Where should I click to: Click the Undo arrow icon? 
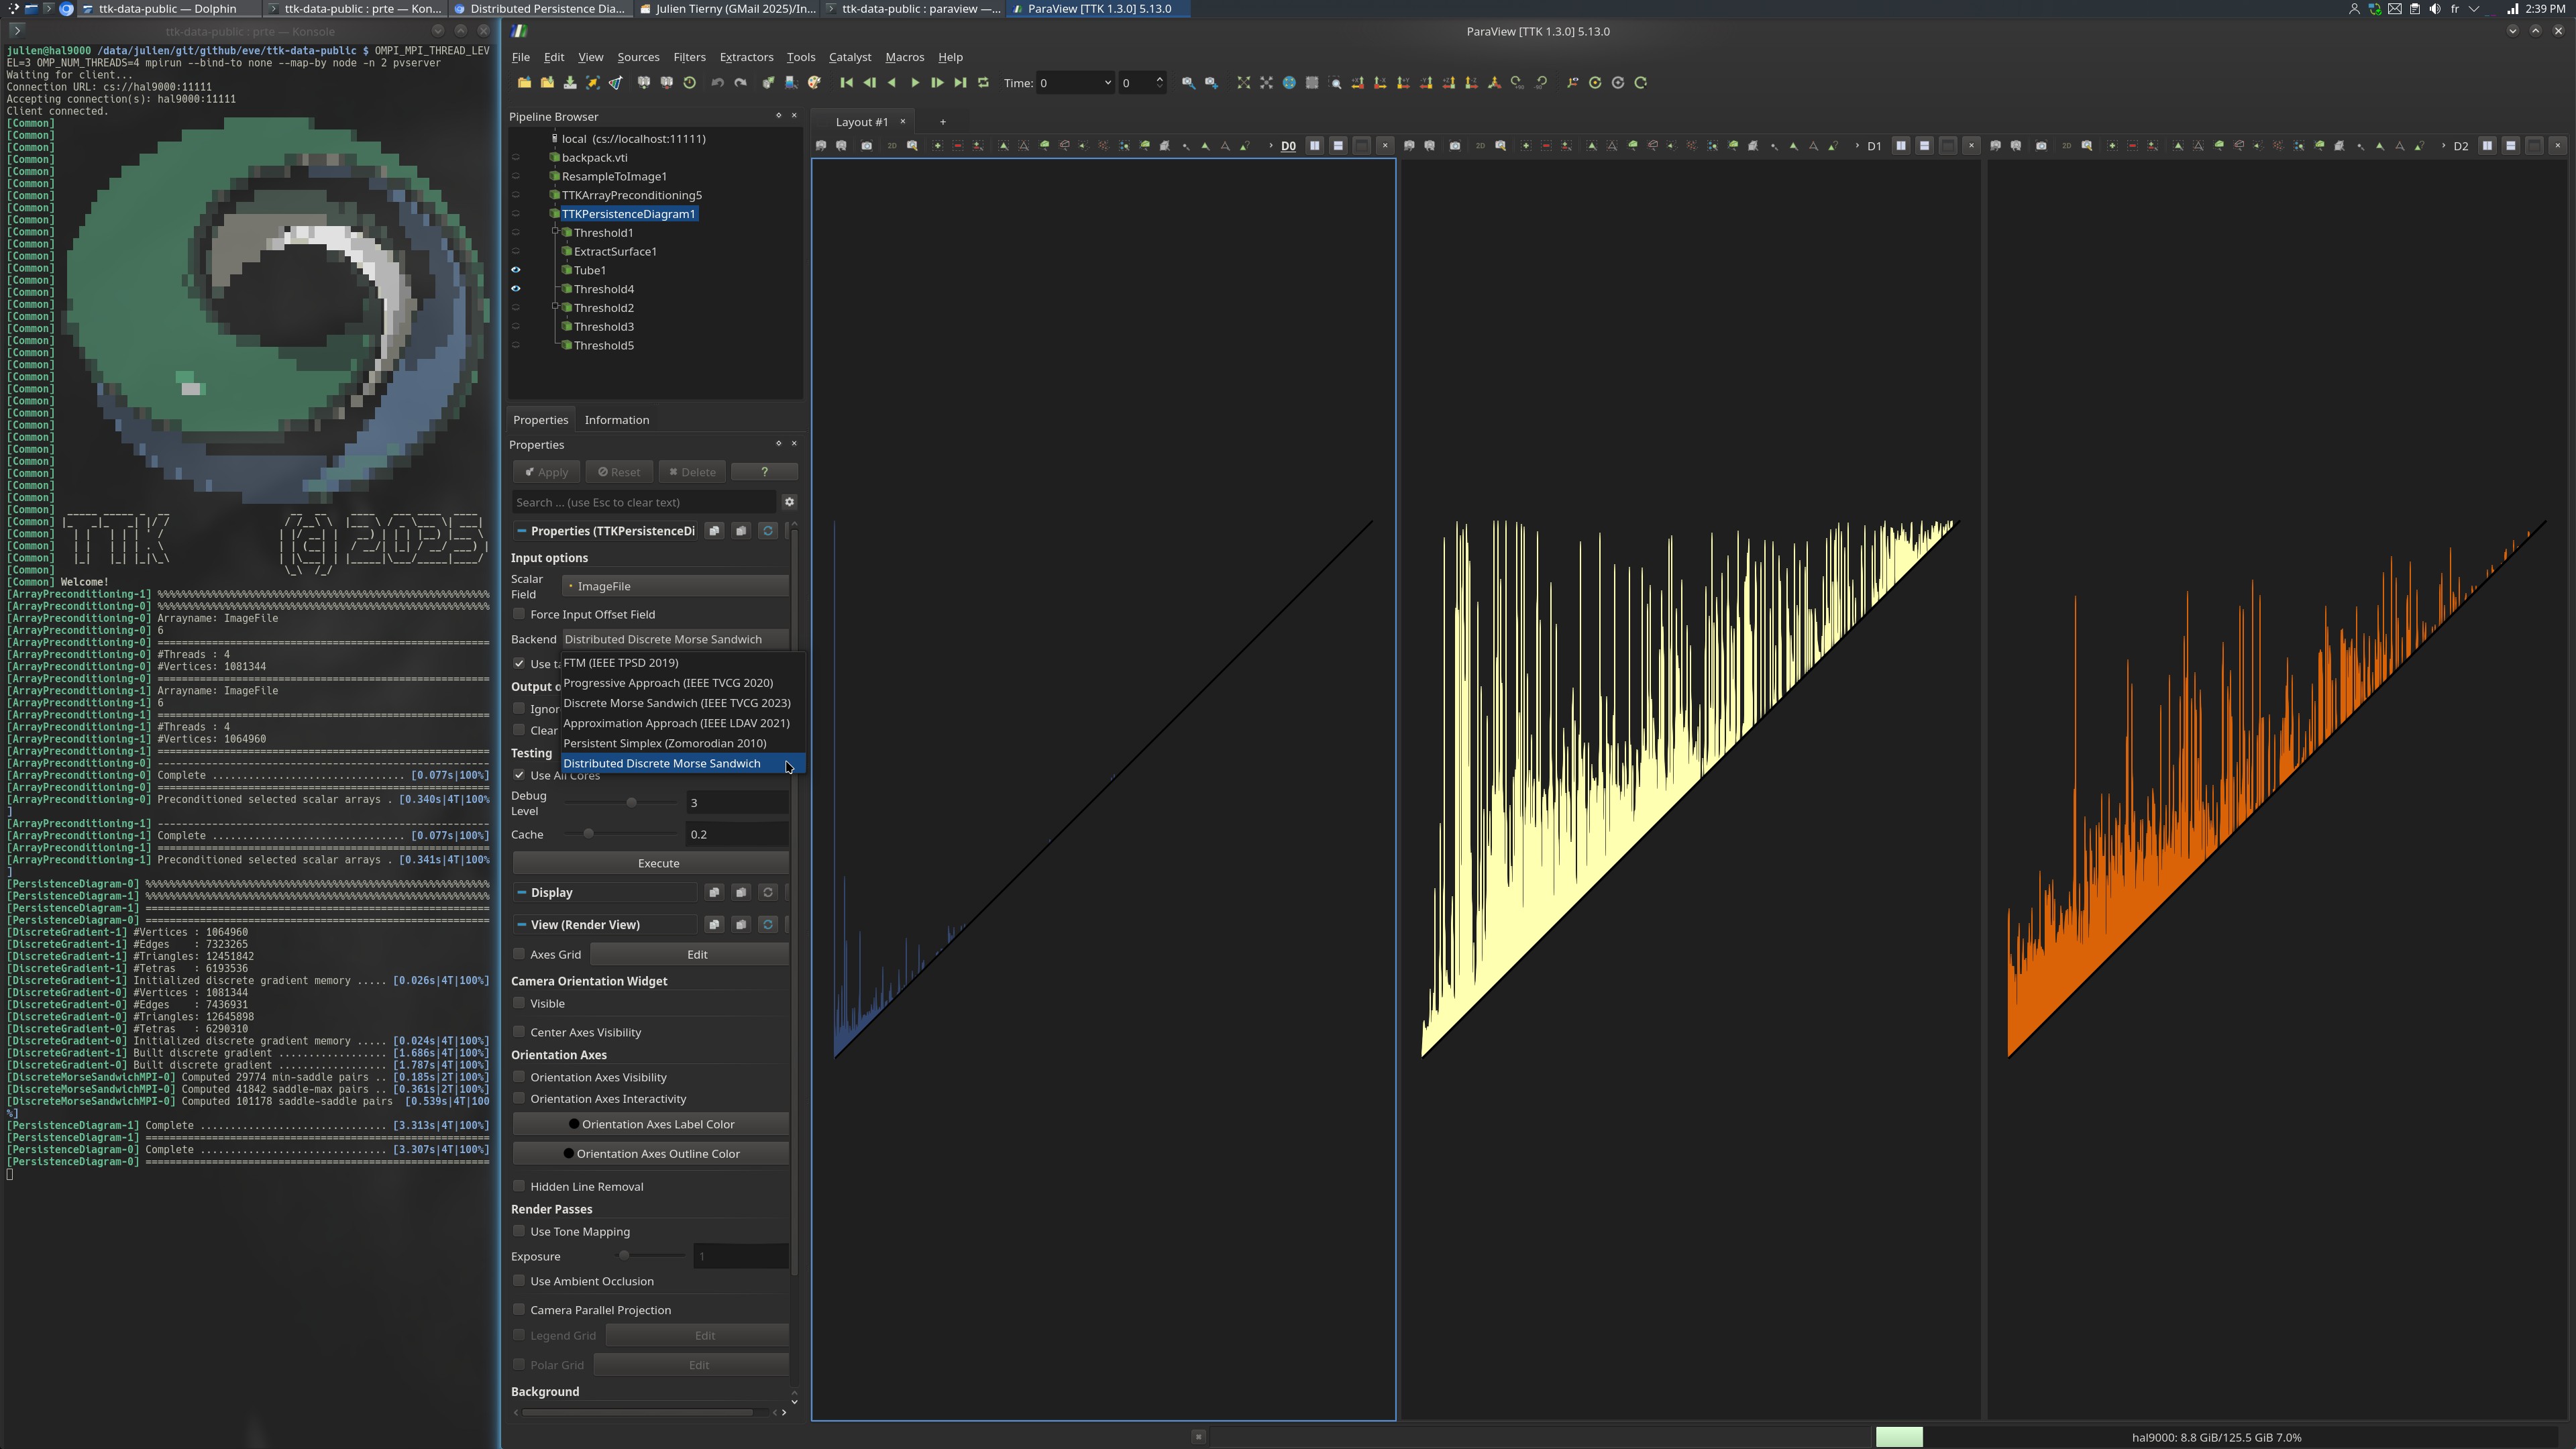coord(717,83)
